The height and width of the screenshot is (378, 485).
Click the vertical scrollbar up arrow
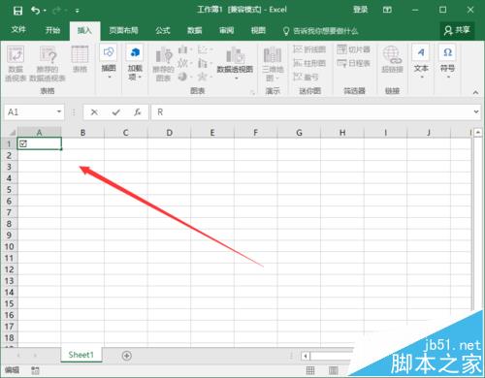point(478,132)
